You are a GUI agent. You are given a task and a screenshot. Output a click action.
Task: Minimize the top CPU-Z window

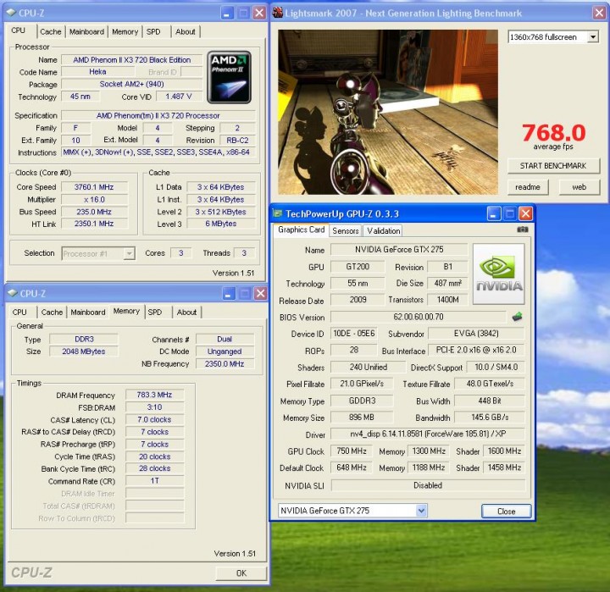pos(227,14)
